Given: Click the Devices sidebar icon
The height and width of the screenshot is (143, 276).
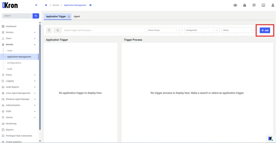Looking at the screenshot, I should [x=3, y=32].
